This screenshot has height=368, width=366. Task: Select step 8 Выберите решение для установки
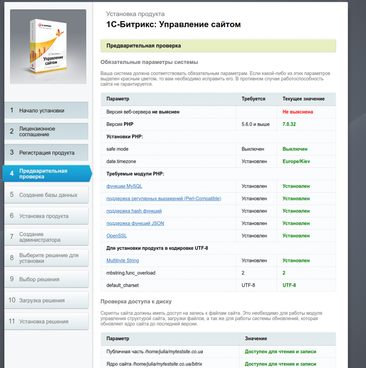46,258
